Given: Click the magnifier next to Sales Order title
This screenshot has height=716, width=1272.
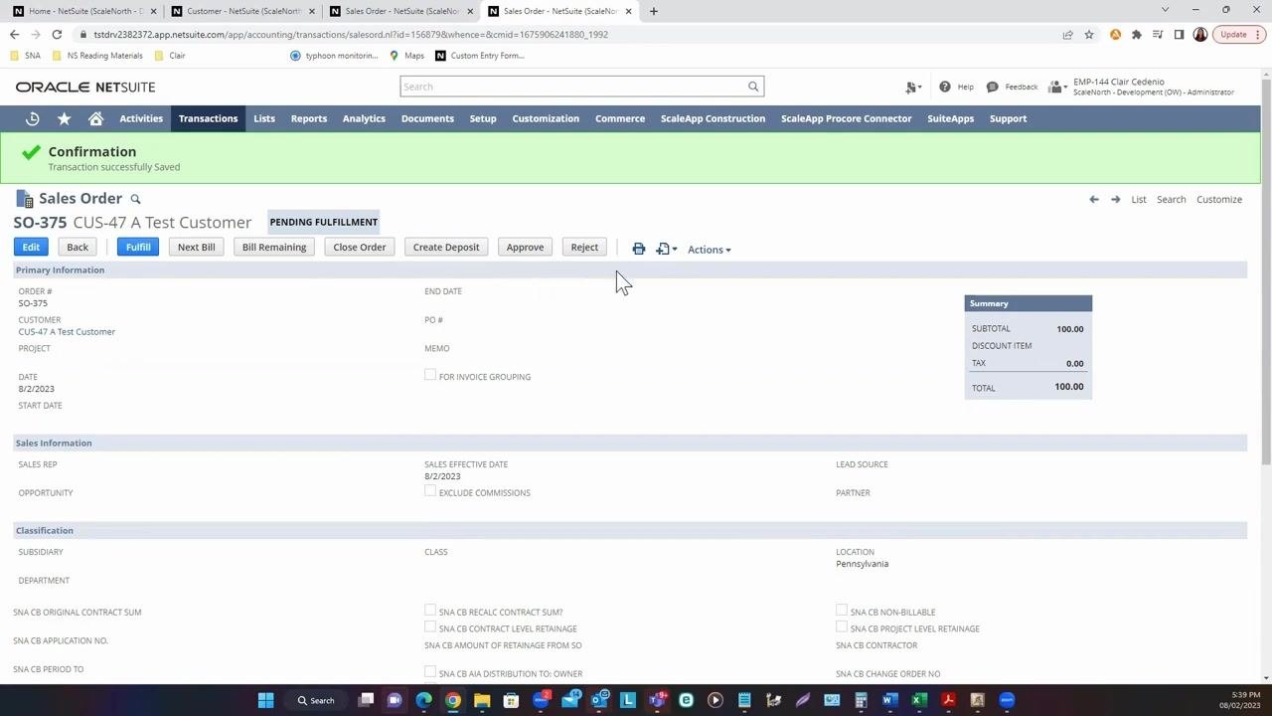Looking at the screenshot, I should 135,199.
